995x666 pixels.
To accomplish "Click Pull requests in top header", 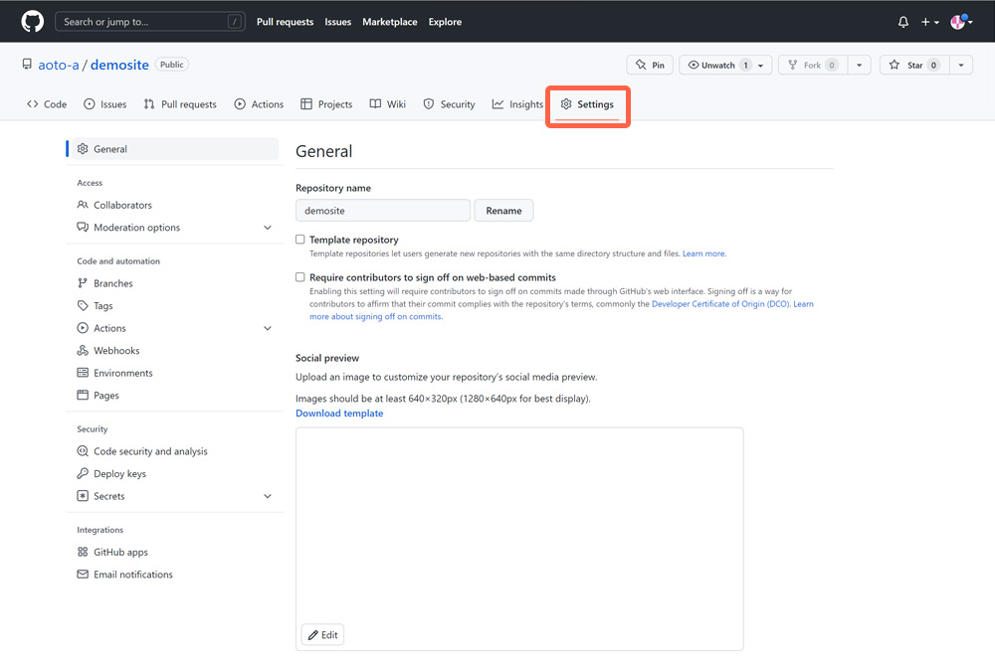I will coord(285,22).
